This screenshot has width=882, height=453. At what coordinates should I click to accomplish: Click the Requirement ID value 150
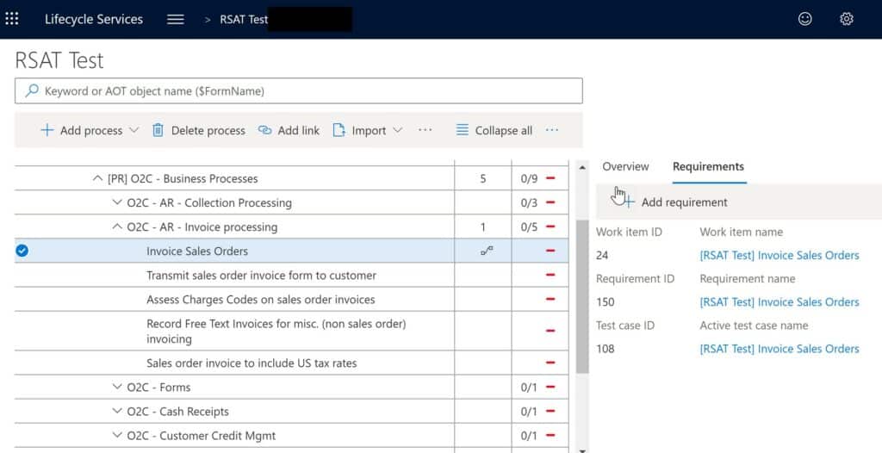(x=606, y=302)
